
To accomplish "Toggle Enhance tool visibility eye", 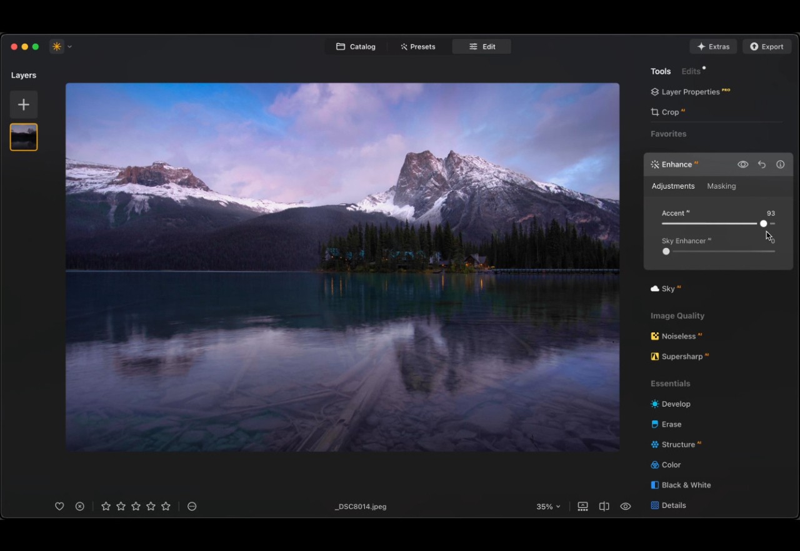I will coord(742,164).
